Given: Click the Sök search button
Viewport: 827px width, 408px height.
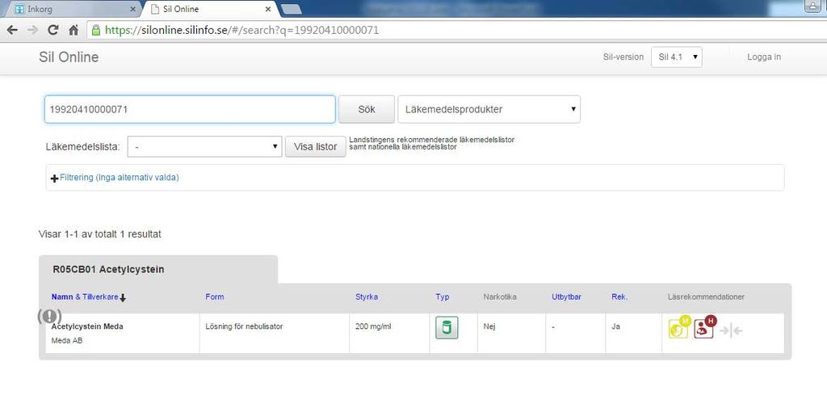Looking at the screenshot, I should (x=367, y=109).
